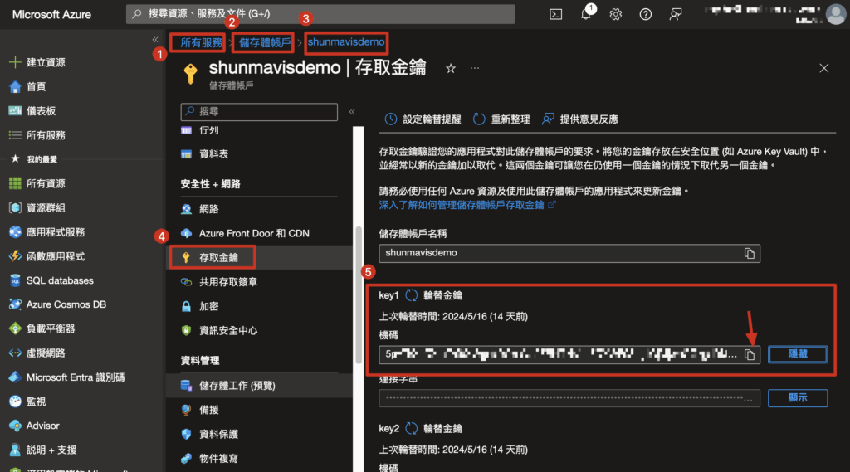Pin shunmavisdemo with the star icon

451,69
